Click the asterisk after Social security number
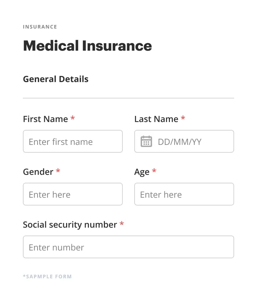 click(x=122, y=224)
